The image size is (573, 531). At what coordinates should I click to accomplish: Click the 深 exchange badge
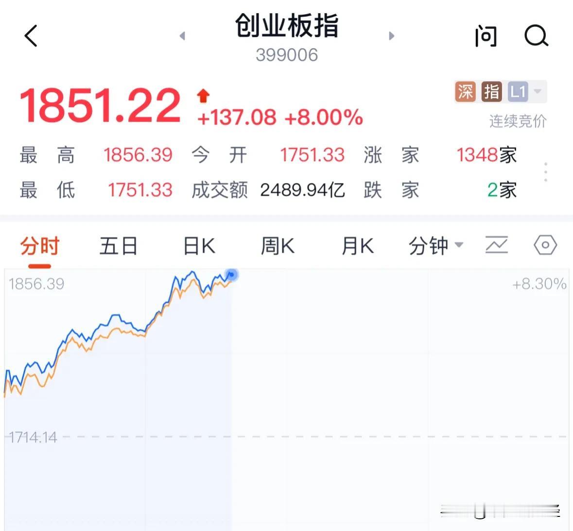click(464, 91)
